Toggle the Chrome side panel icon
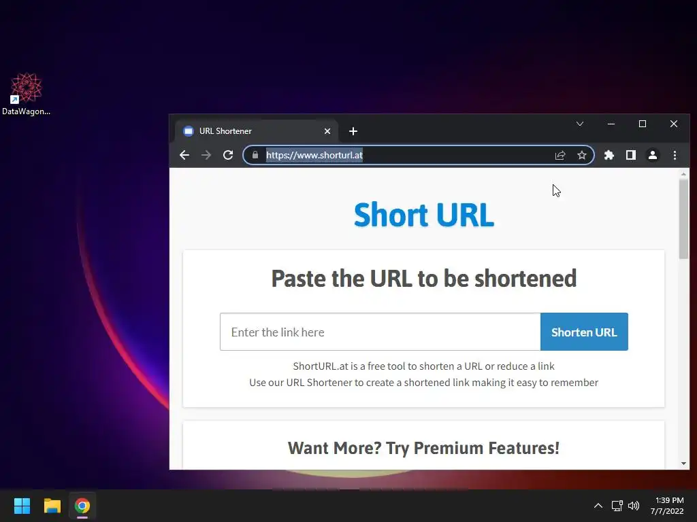 (x=631, y=155)
